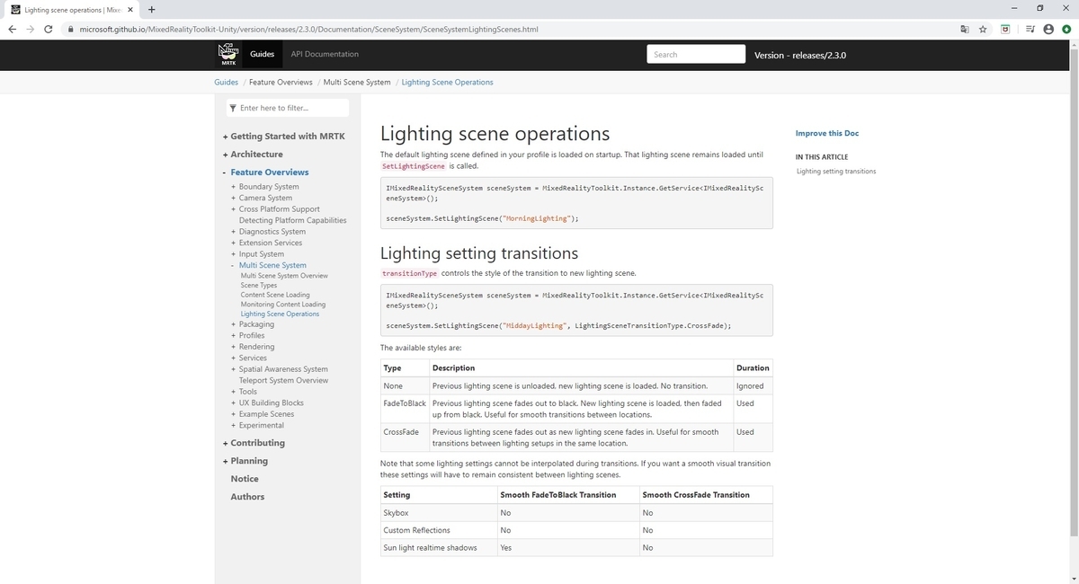Click the Search input field
Screen dimensions: 1079x584
pos(696,55)
